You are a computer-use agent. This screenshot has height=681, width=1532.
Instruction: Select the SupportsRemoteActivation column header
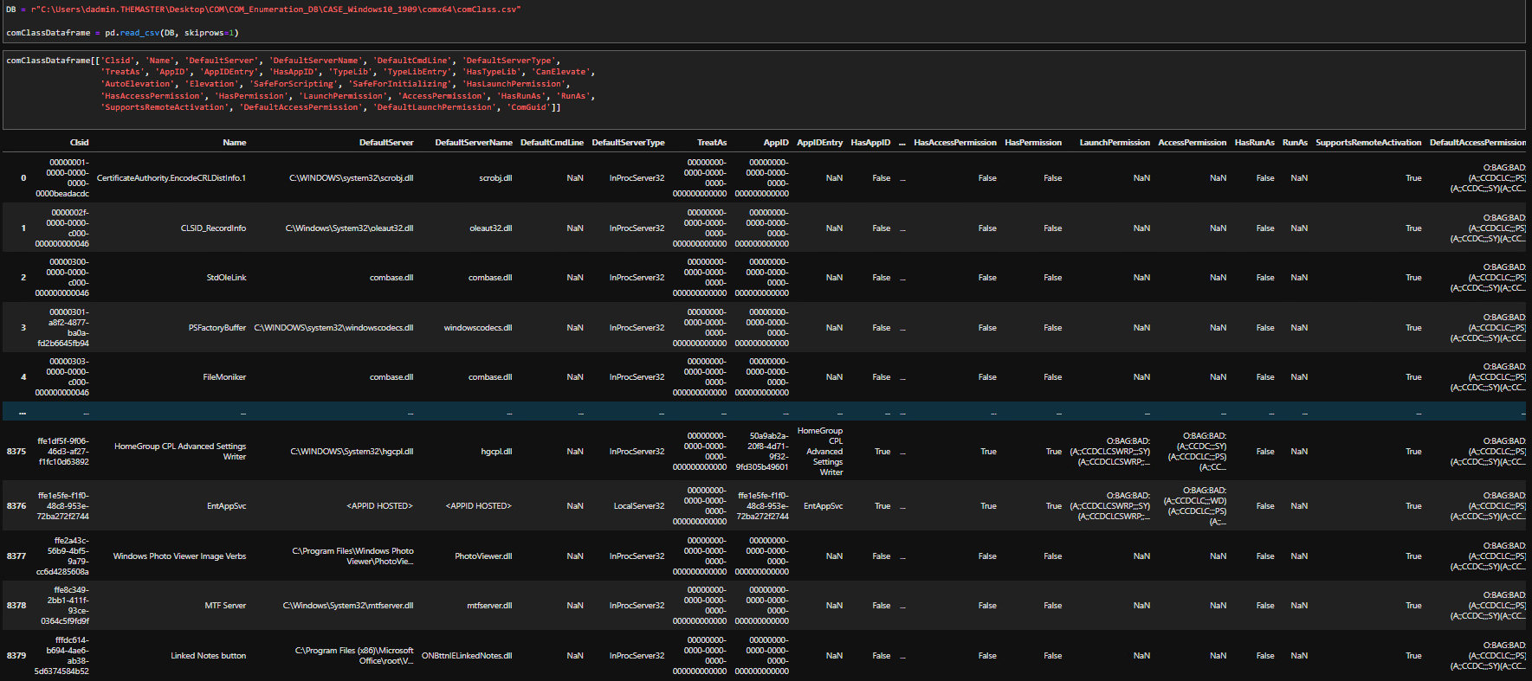1367,143
